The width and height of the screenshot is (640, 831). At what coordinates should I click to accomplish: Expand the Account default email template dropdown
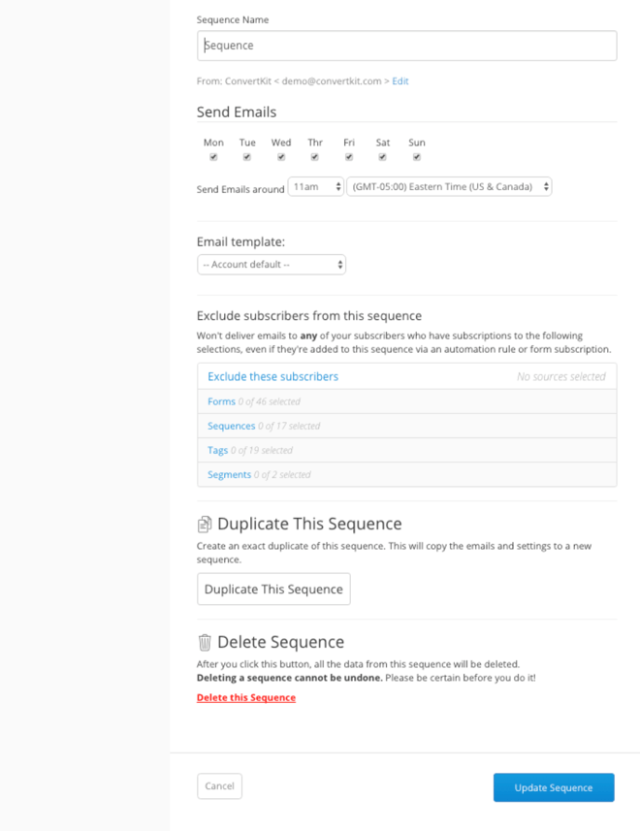pos(272,264)
